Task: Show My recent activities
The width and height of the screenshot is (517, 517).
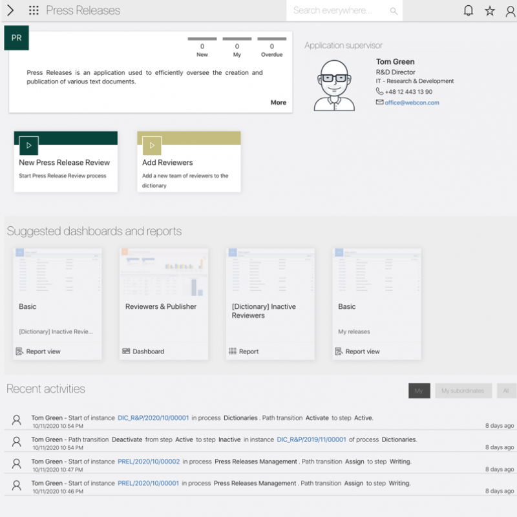Action: pyautogui.click(x=419, y=391)
